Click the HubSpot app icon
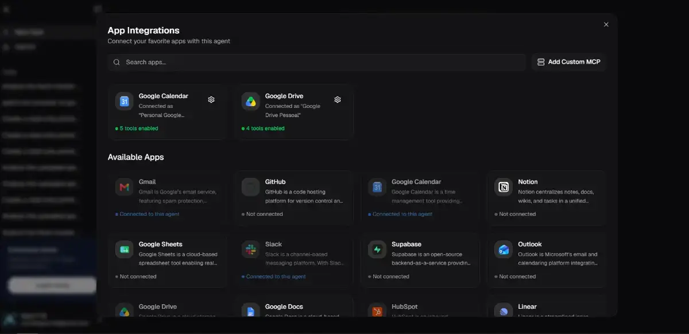The image size is (689, 334). pyautogui.click(x=377, y=310)
